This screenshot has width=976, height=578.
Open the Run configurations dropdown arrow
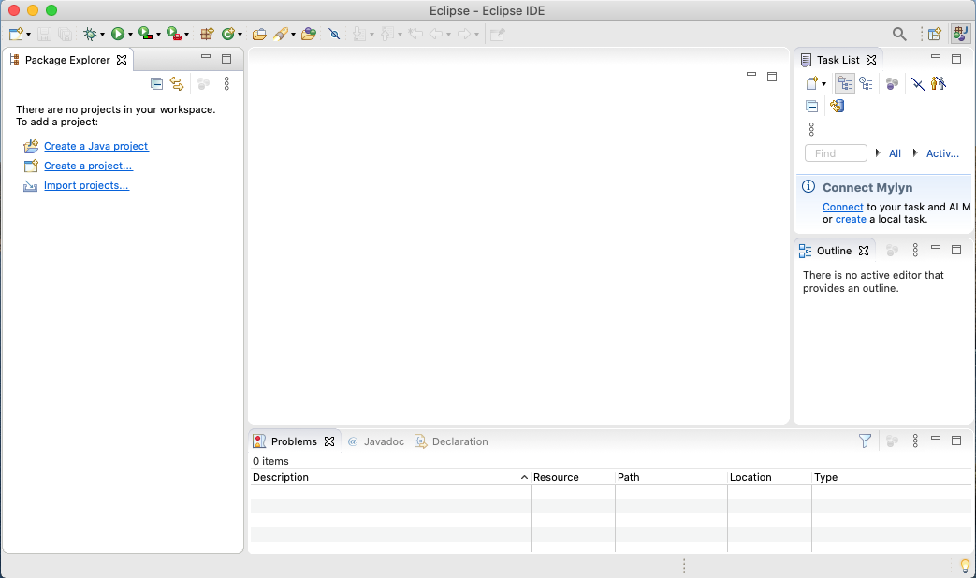pos(130,35)
